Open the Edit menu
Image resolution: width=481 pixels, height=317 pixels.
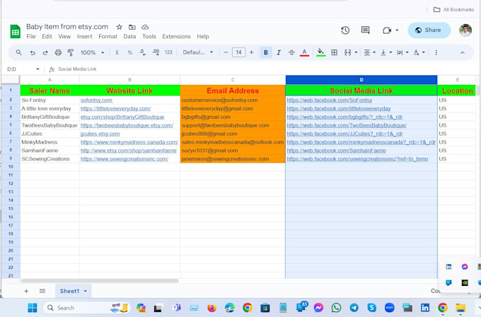pyautogui.click(x=47, y=37)
